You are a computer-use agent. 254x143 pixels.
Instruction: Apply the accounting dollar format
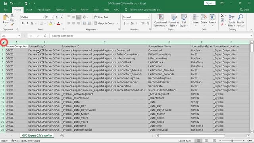pyautogui.click(x=124, y=23)
